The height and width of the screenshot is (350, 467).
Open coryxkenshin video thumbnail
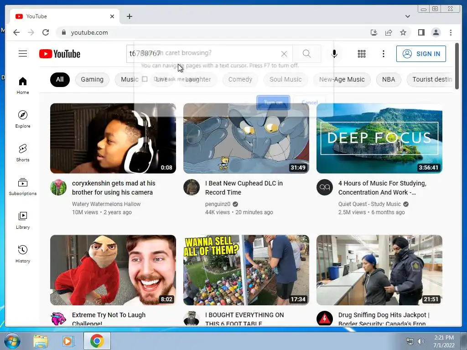coord(113,139)
